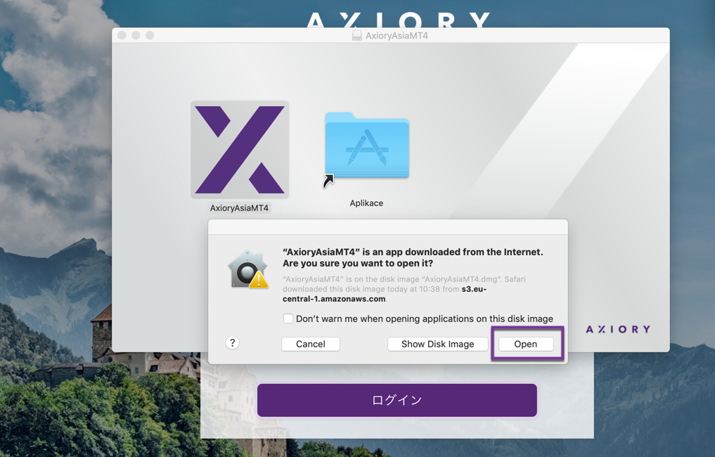The image size is (715, 457).
Task: Enable "Don't warn me" checkbox
Action: (288, 318)
